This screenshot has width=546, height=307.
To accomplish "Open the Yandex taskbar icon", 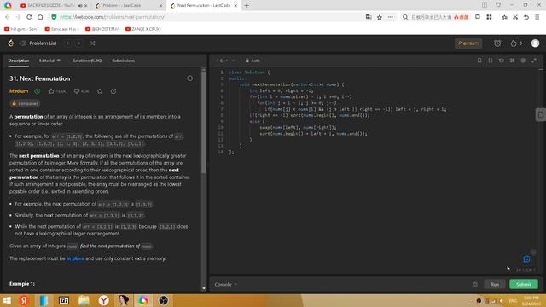I will [24, 300].
